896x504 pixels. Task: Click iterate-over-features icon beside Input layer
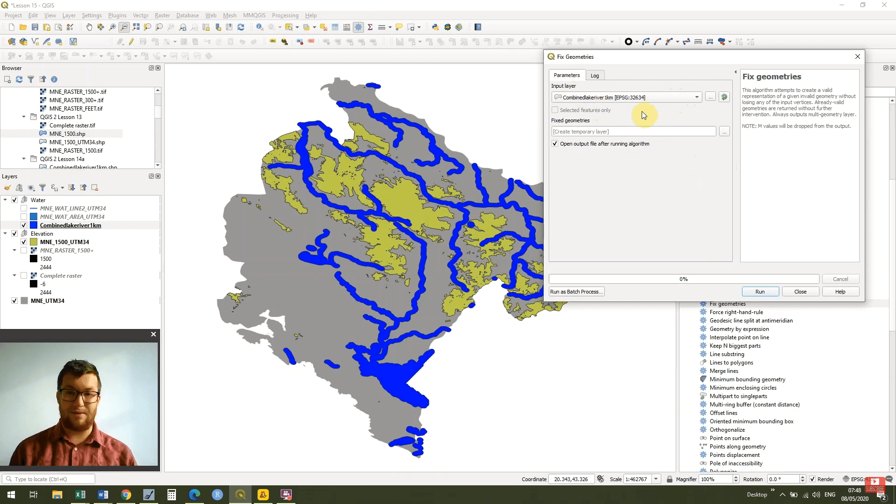point(724,97)
